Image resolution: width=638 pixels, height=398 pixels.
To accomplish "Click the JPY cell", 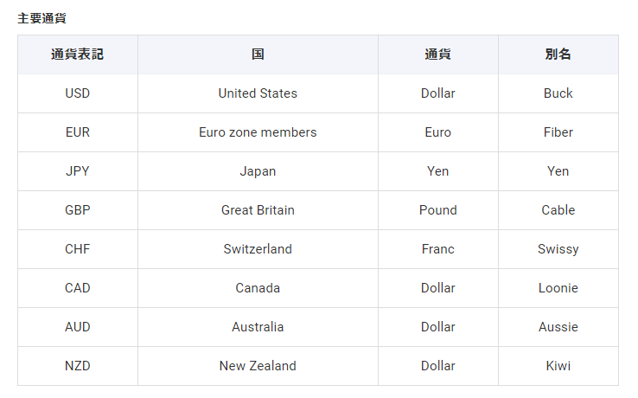I will coord(77,171).
